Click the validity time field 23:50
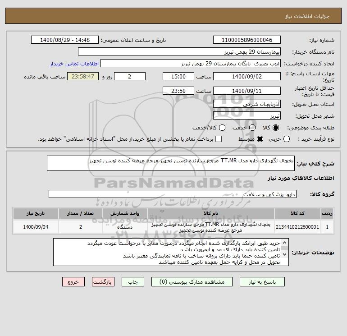Image resolution: width=347 pixels, height=336 pixels. pos(178,91)
